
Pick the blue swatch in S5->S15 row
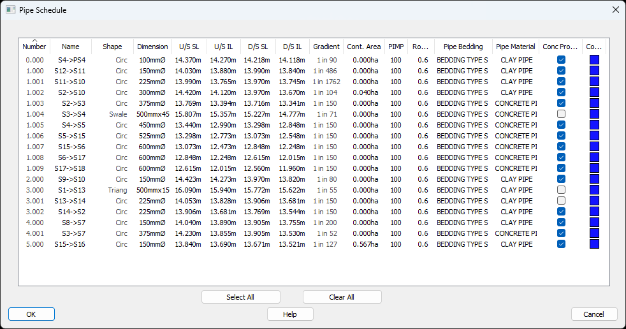594,136
